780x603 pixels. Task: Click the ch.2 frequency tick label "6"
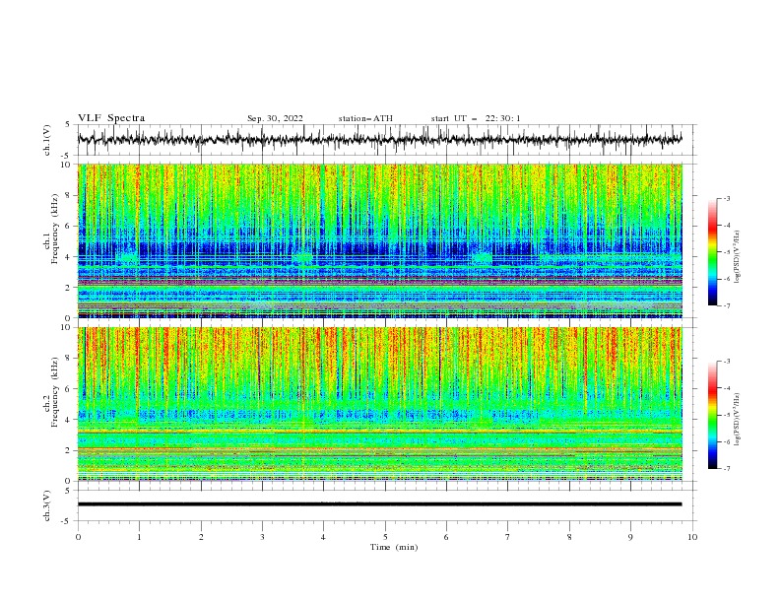[x=69, y=389]
